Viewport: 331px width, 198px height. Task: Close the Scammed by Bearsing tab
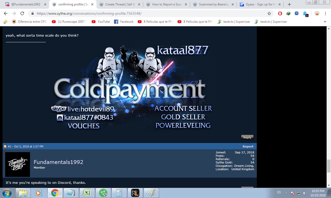click(x=232, y=4)
